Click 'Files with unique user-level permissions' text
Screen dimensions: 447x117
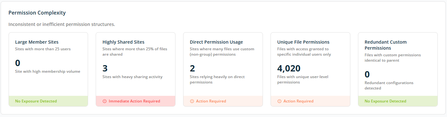point(303,79)
